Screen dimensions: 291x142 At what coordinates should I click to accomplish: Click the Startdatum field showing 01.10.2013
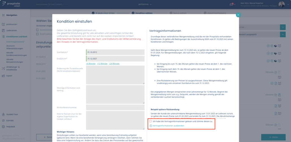pos(115,52)
